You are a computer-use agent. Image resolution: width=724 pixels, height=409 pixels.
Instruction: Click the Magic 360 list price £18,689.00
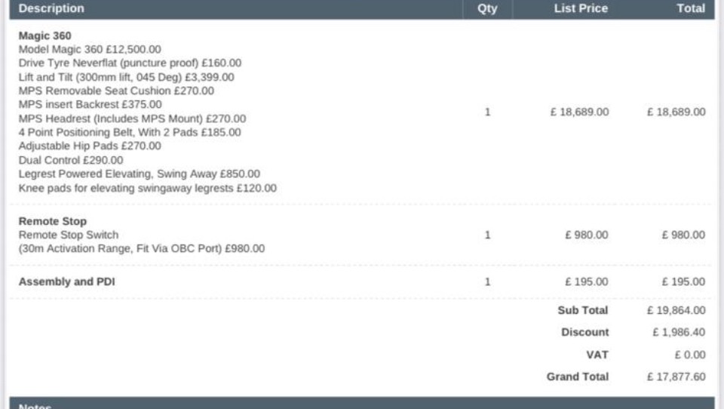pyautogui.click(x=579, y=112)
